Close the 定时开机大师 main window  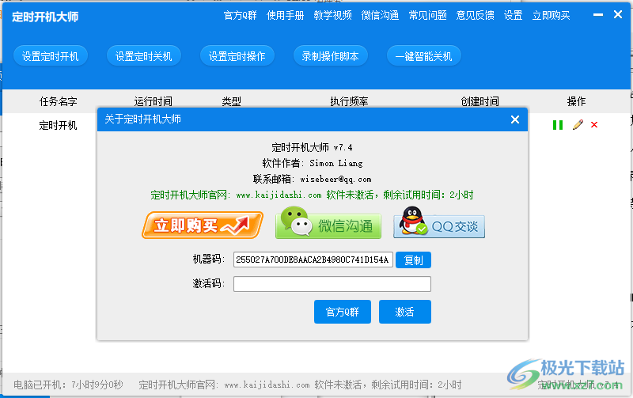(618, 14)
